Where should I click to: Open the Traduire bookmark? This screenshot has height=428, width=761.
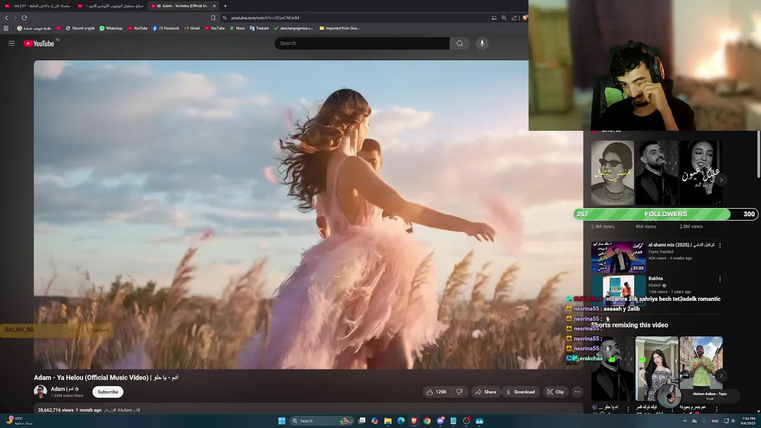[x=259, y=28]
